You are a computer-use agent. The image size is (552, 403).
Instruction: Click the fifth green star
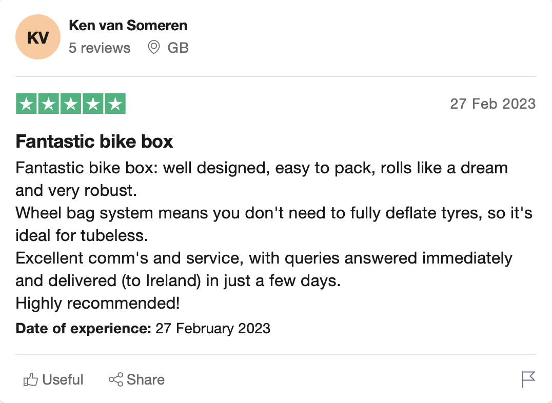tap(115, 104)
